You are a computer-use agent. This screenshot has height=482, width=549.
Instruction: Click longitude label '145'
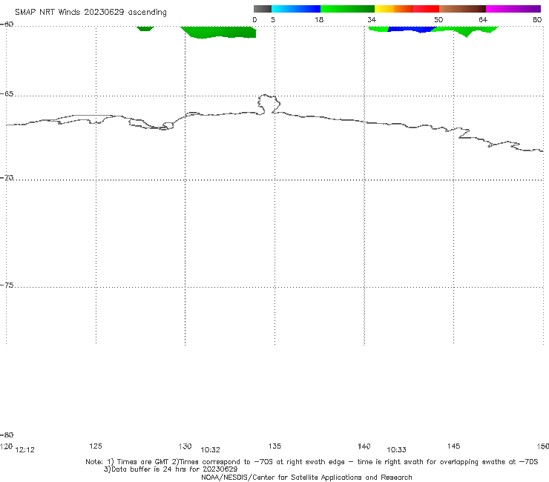click(454, 446)
